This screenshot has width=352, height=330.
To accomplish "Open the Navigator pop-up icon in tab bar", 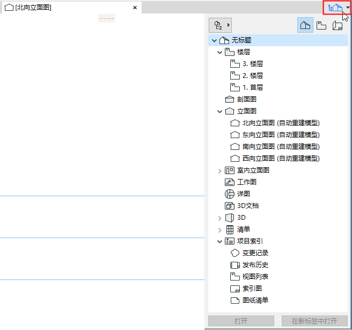I will [335, 8].
